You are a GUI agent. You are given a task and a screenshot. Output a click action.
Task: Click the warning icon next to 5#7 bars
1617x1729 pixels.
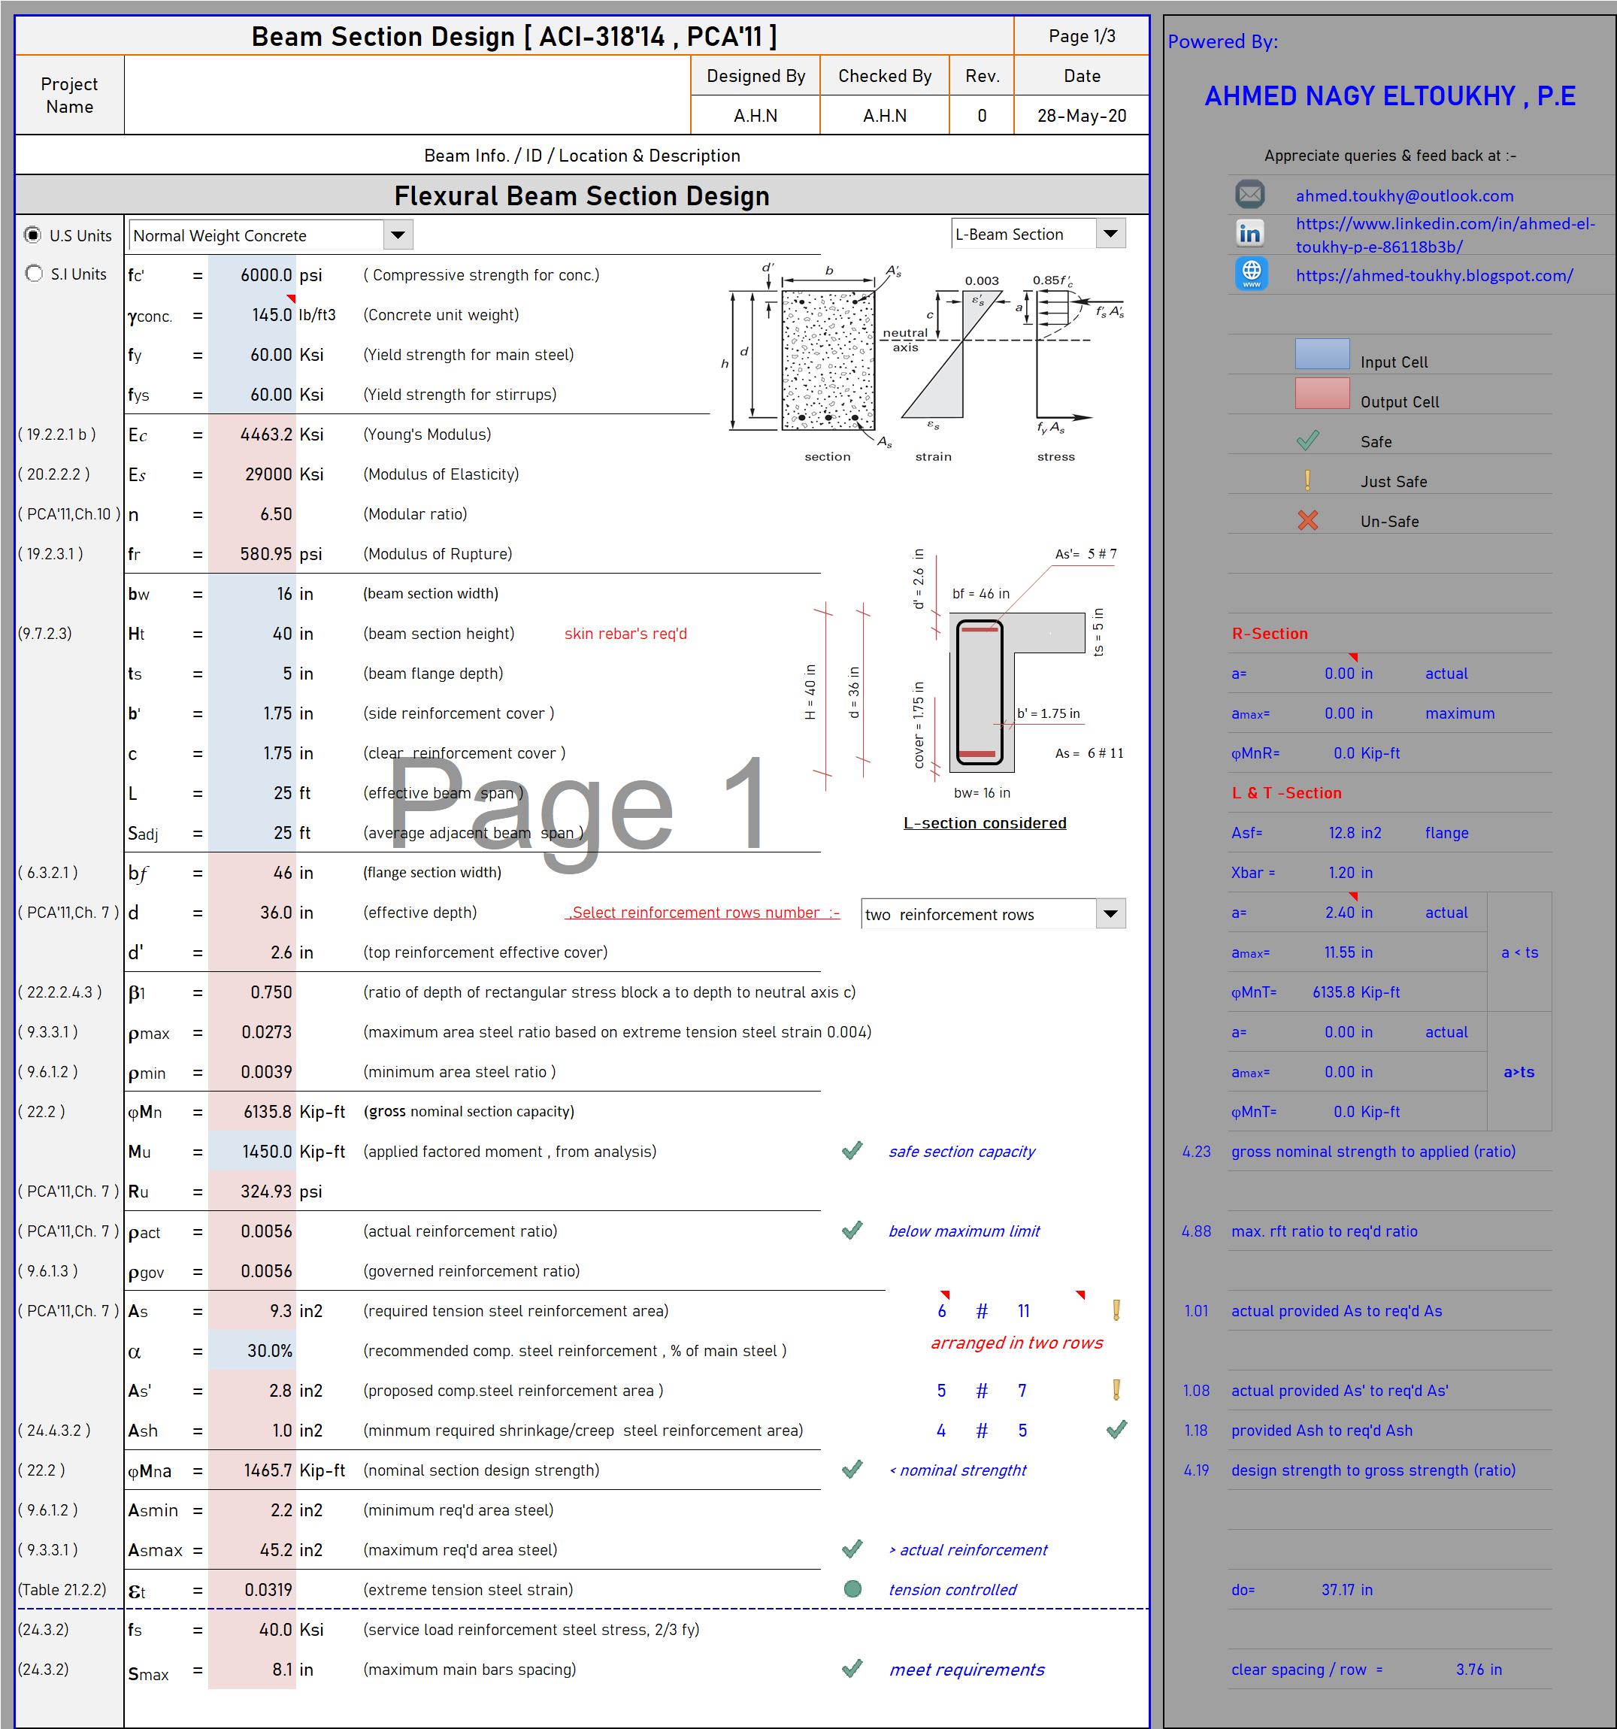click(1116, 1390)
